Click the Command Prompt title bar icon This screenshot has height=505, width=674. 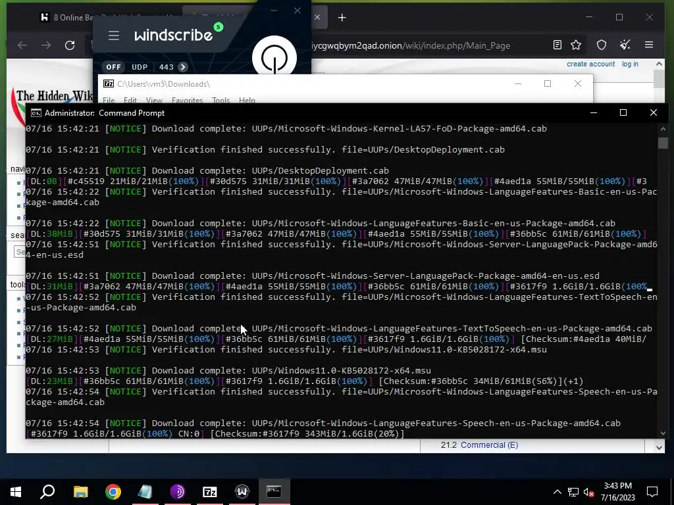[x=36, y=113]
